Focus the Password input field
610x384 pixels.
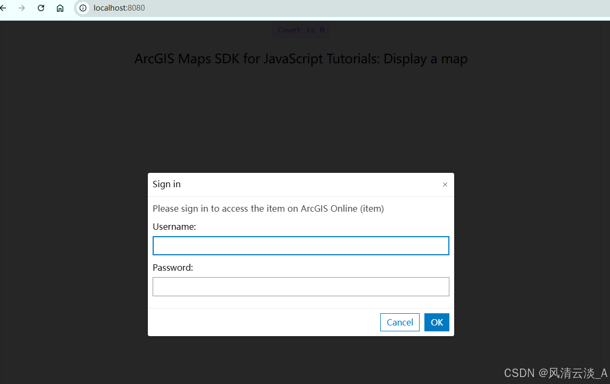point(300,286)
